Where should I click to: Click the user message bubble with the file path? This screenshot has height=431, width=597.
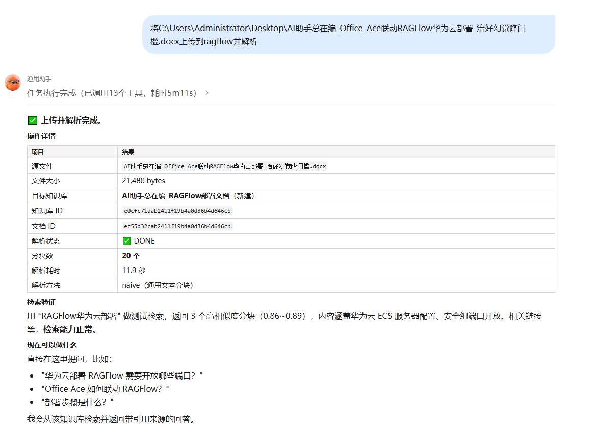tap(348, 35)
